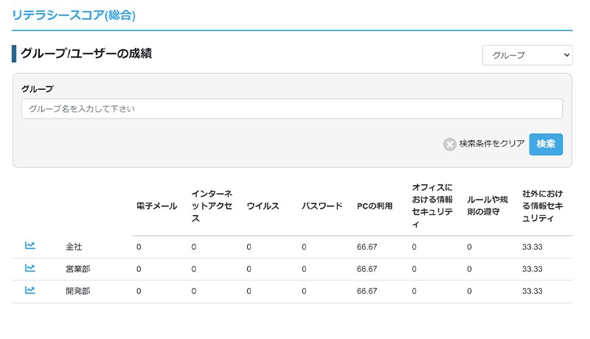This screenshot has width=590, height=339.
Task: Open chart icon for 営業部 row
Action: click(x=30, y=268)
